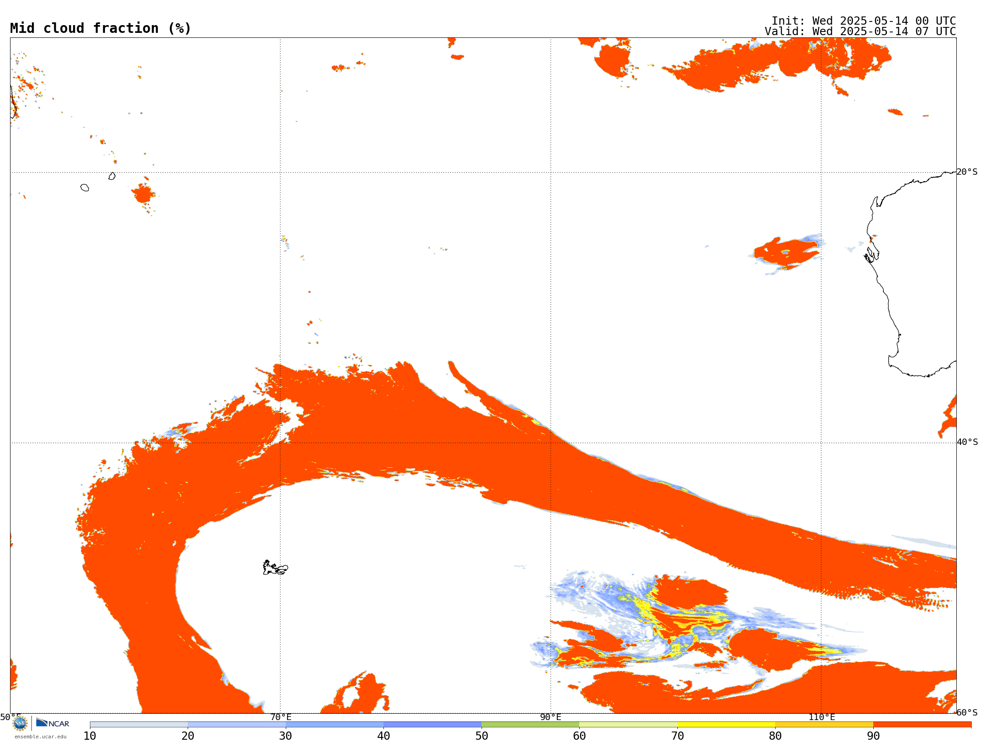Viewport: 986px width, 742px height.
Task: Click the 70°E longitude label
Action: click(x=281, y=717)
